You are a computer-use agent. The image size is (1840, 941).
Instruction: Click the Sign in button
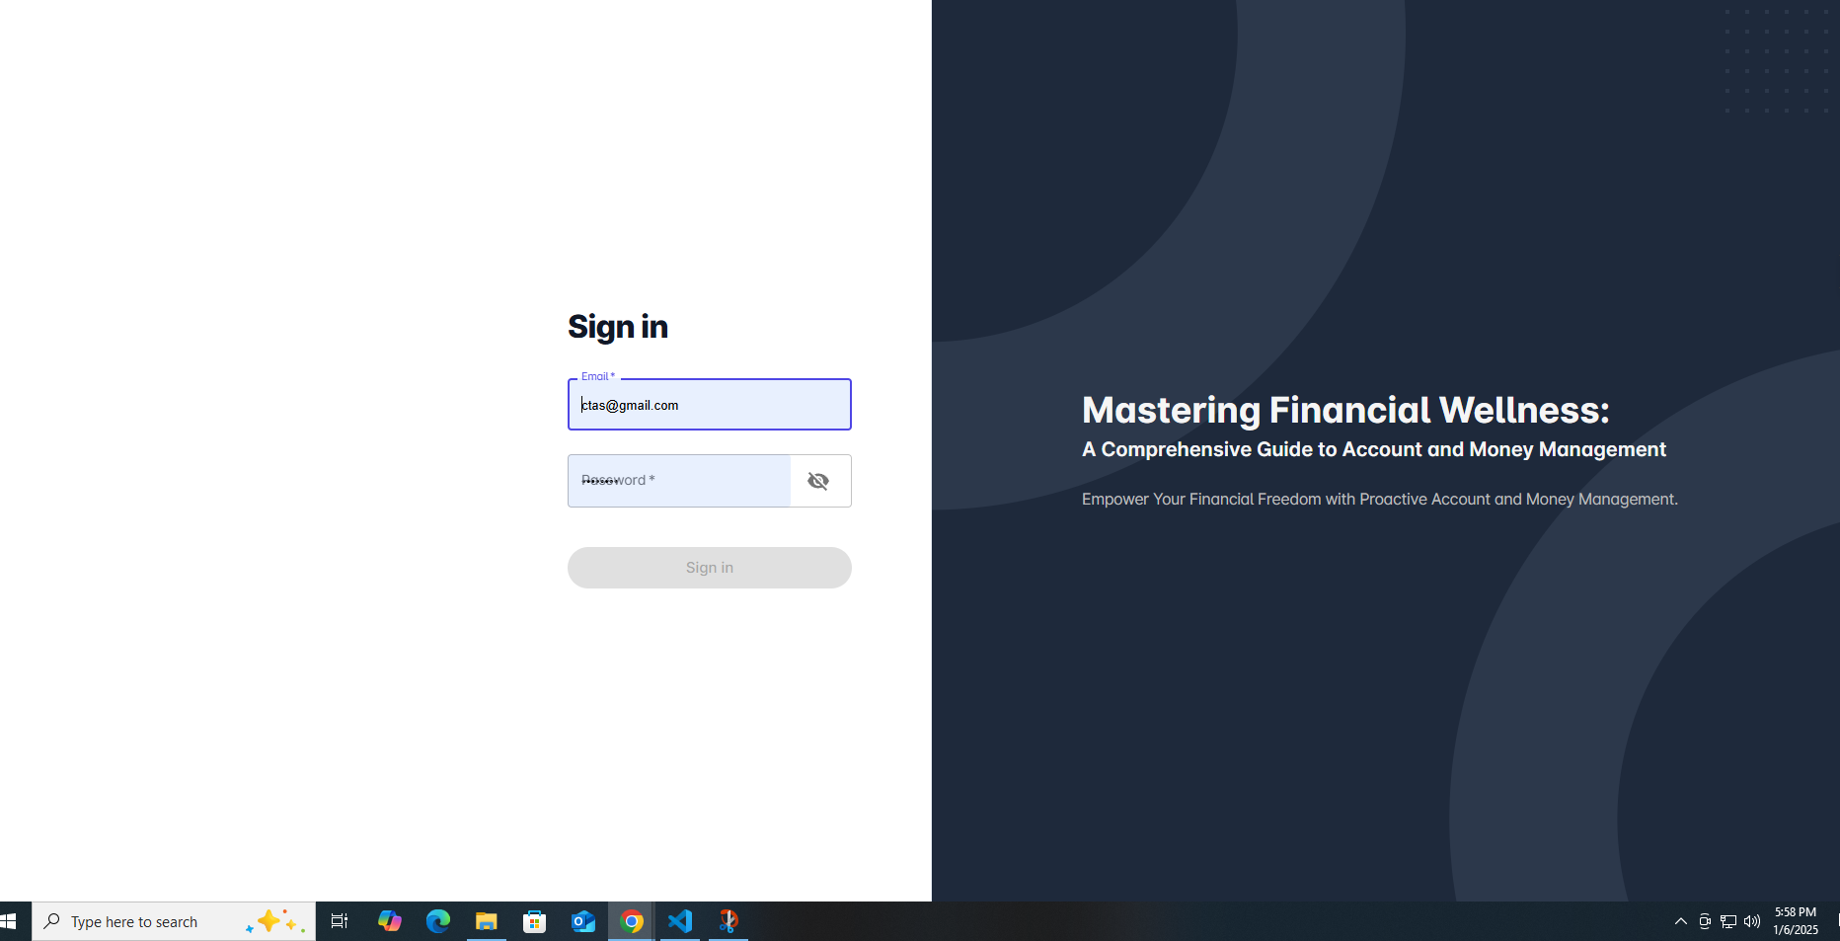point(710,568)
